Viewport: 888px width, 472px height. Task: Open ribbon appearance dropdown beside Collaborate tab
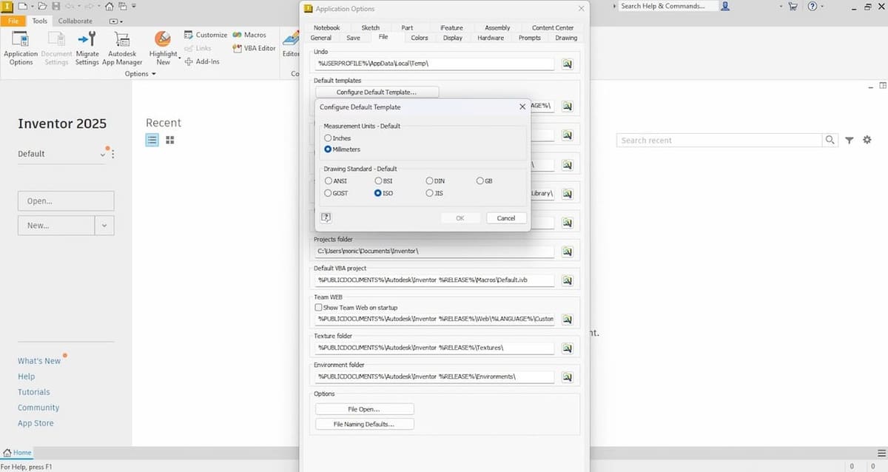(116, 21)
